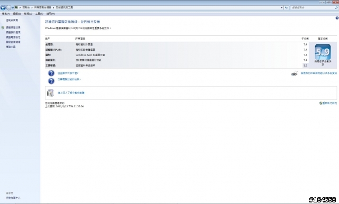The image size is (339, 204).
Task: Select the primary hard disk row label
Action: (x=50, y=66)
